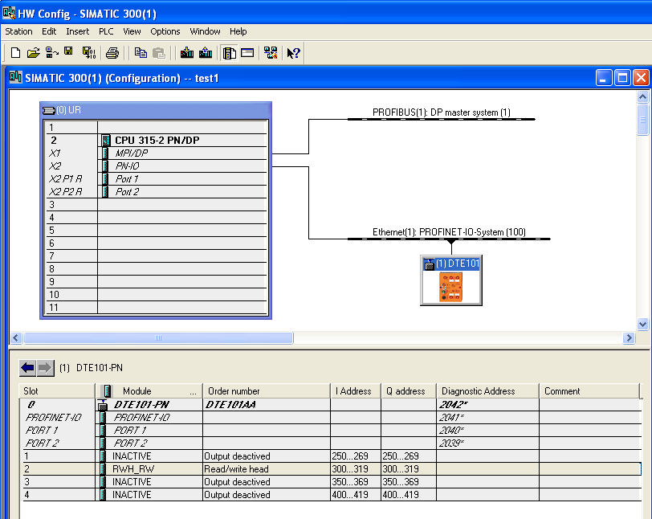
Task: Click the Diagnostic Address column header
Action: click(x=487, y=391)
